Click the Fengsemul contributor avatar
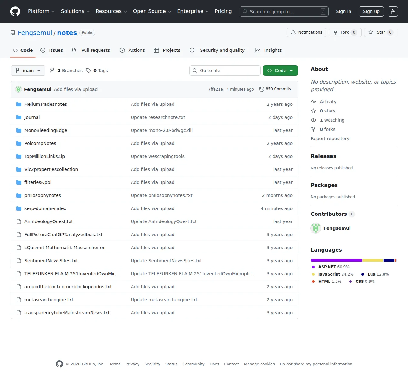Screen dimensions: 408x381 click(x=316, y=228)
